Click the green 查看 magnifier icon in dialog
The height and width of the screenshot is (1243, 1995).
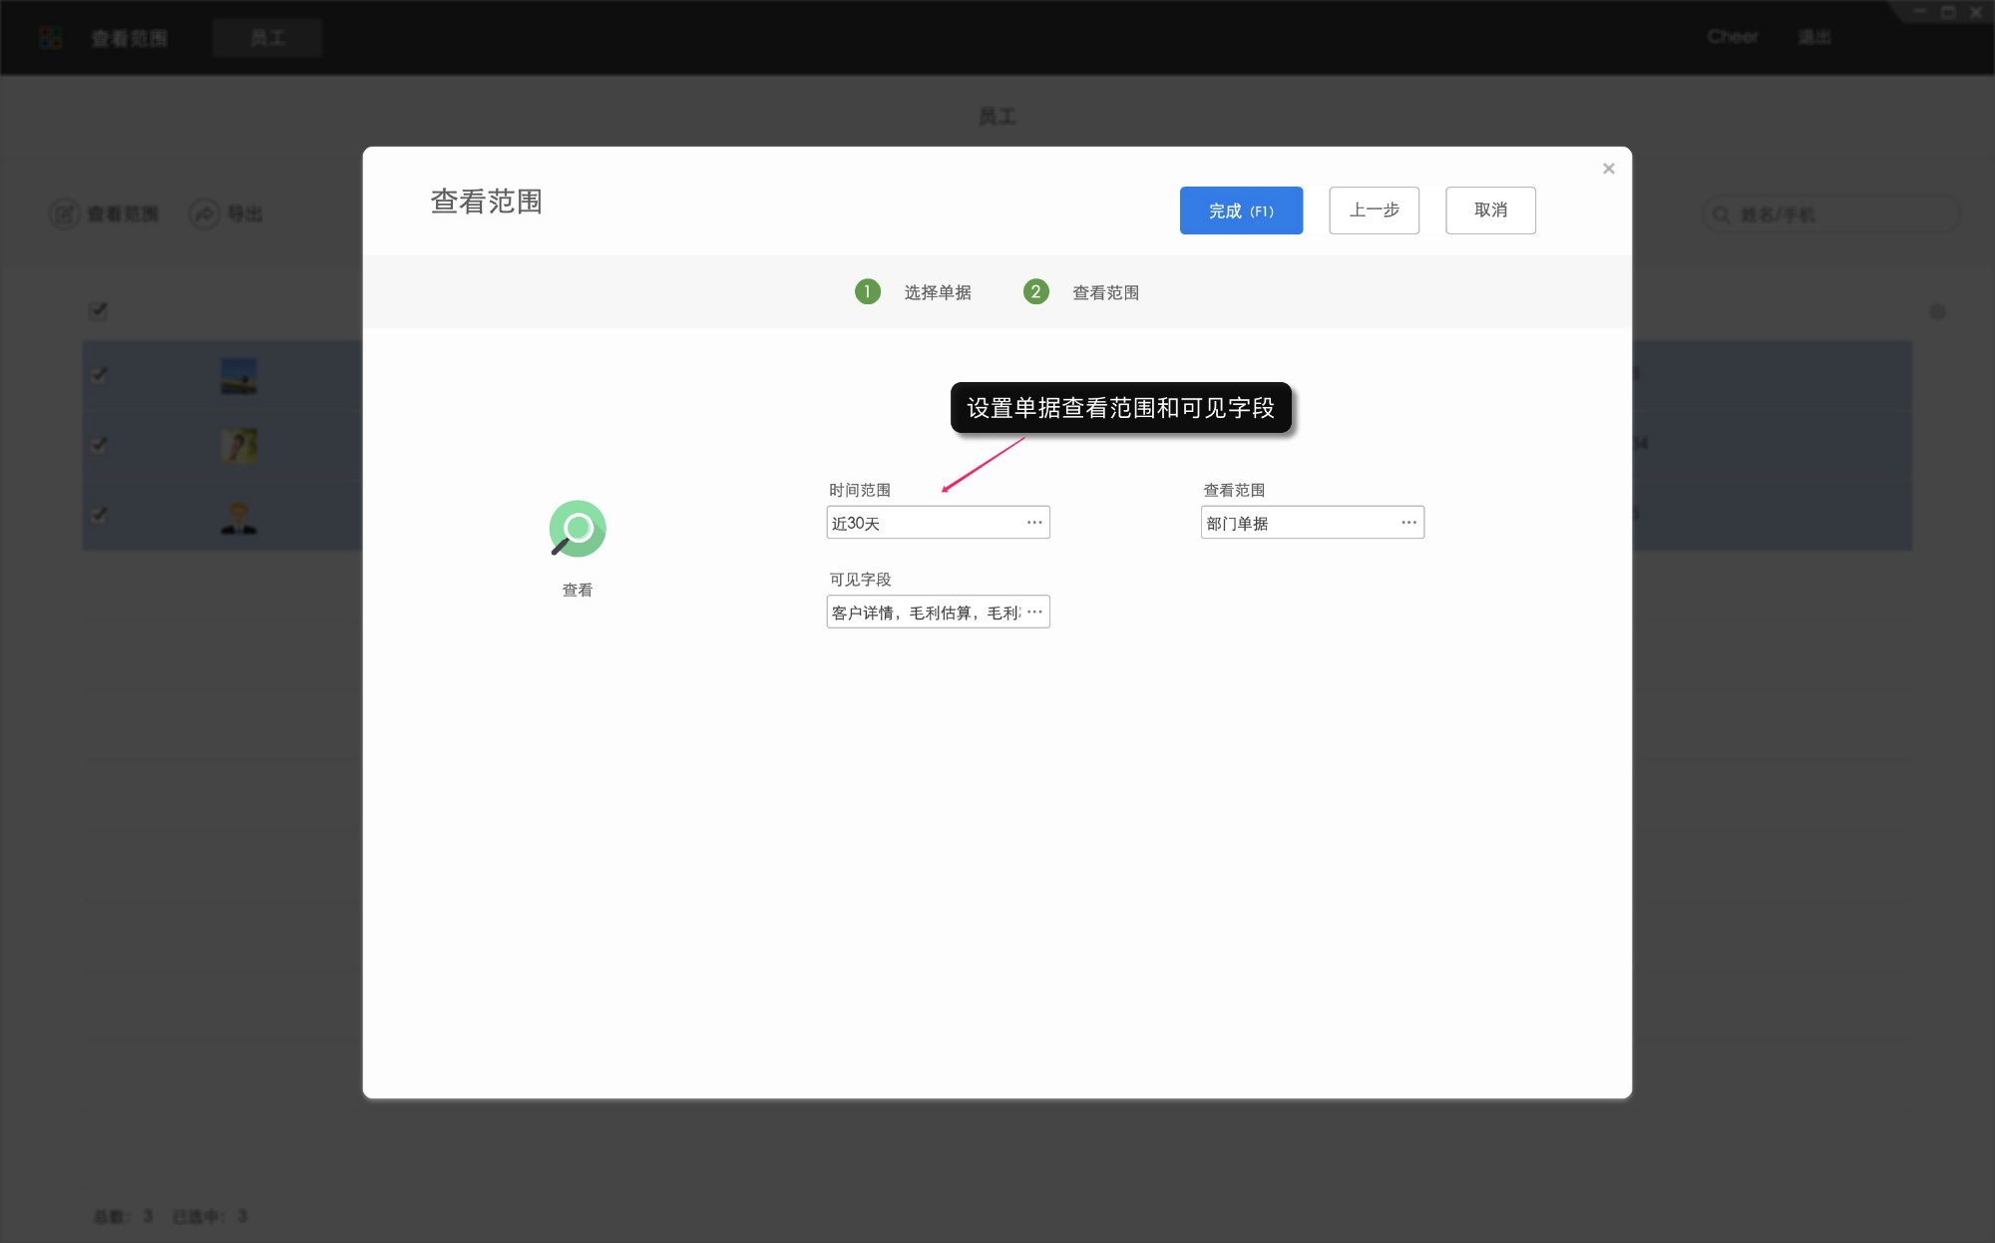(x=577, y=528)
